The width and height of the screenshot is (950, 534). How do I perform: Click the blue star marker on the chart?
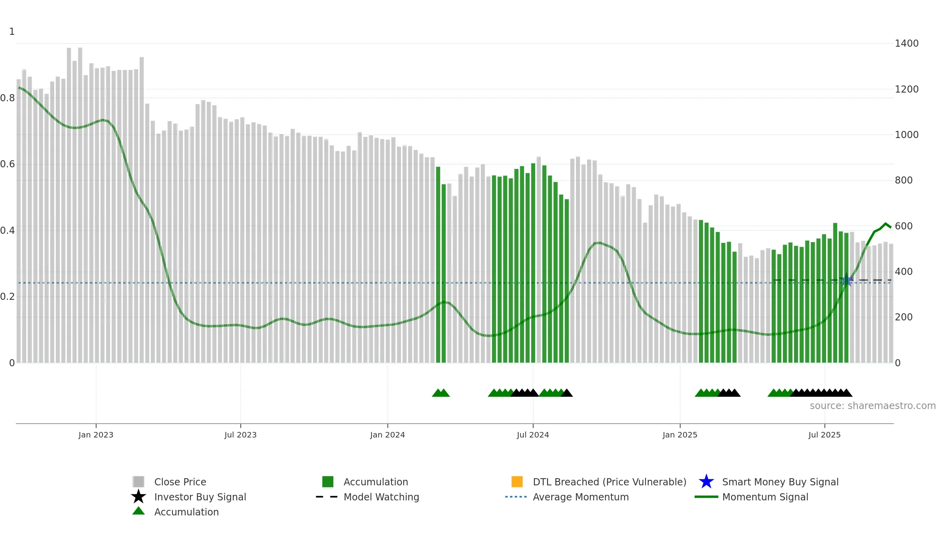846,280
